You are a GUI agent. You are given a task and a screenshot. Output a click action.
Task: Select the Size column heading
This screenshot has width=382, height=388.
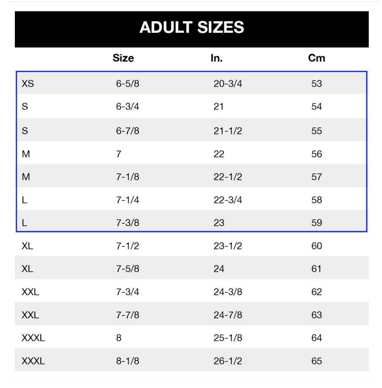(x=123, y=58)
